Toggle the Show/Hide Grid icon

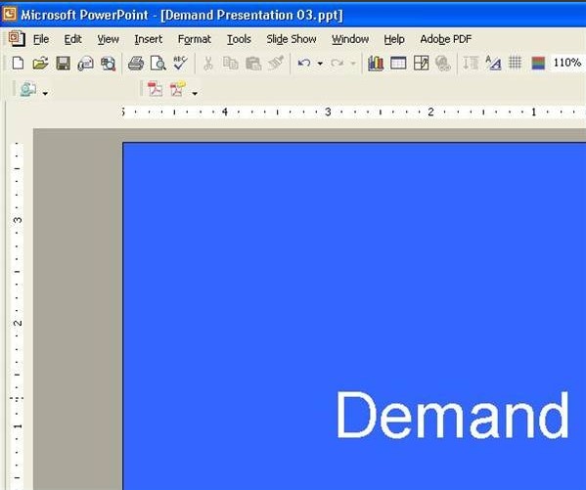click(x=515, y=63)
